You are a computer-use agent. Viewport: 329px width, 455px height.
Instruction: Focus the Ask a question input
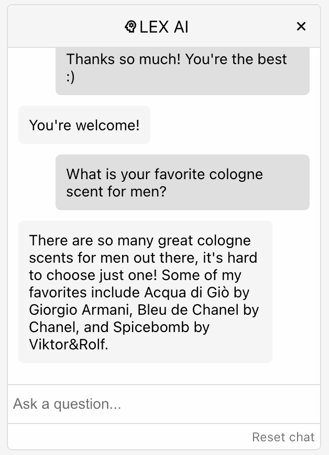[164, 404]
